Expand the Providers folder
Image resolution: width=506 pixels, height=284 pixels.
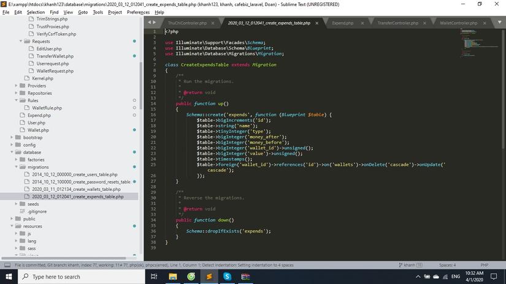pyautogui.click(x=17, y=86)
